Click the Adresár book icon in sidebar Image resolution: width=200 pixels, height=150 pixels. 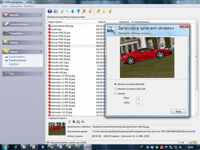pos(6,14)
